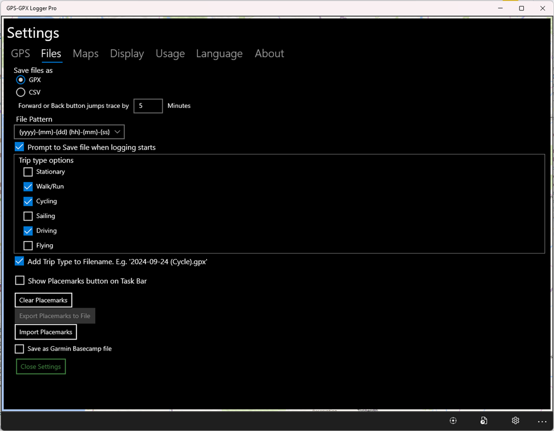Enable Show Placemarks button on Task Bar

tap(20, 280)
